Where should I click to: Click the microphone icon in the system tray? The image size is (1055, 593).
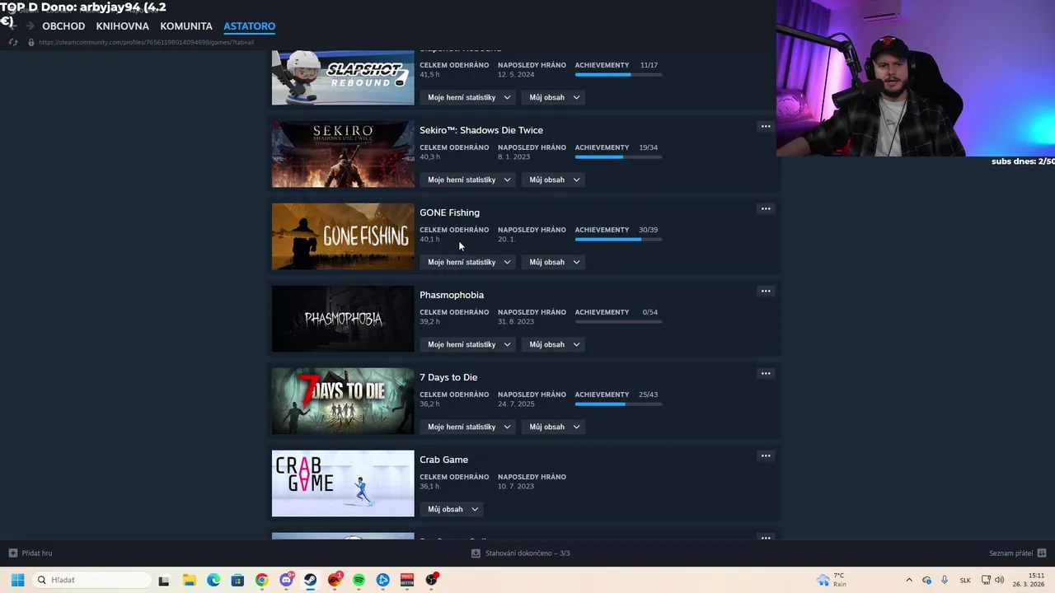945,580
